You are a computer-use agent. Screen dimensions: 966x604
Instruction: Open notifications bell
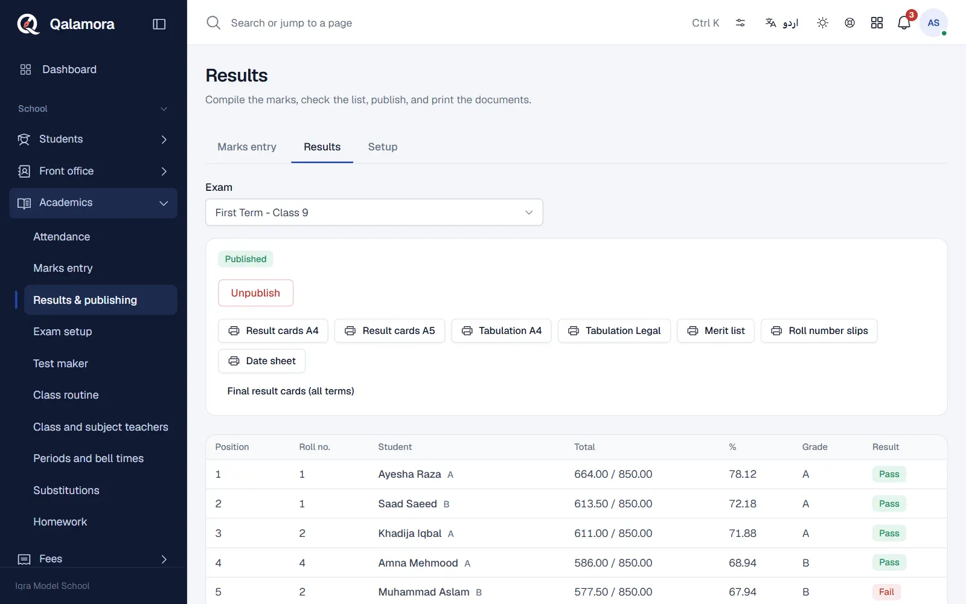[904, 23]
